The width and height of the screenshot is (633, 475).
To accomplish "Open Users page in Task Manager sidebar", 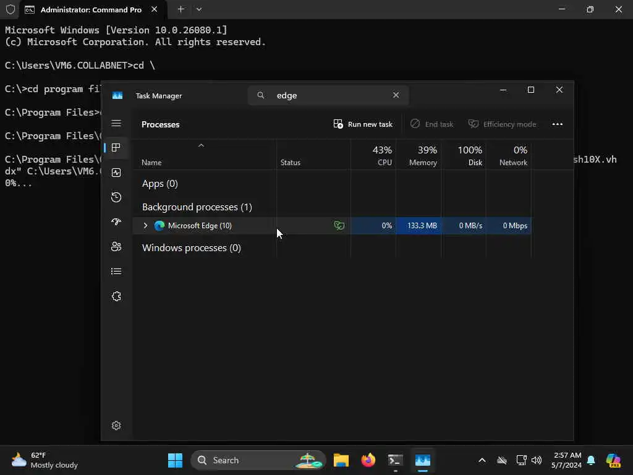I will [x=116, y=246].
